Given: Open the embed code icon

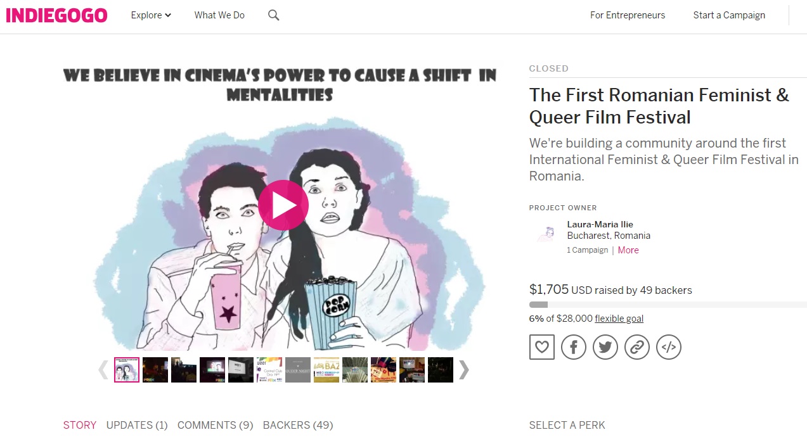Looking at the screenshot, I should click(x=669, y=347).
